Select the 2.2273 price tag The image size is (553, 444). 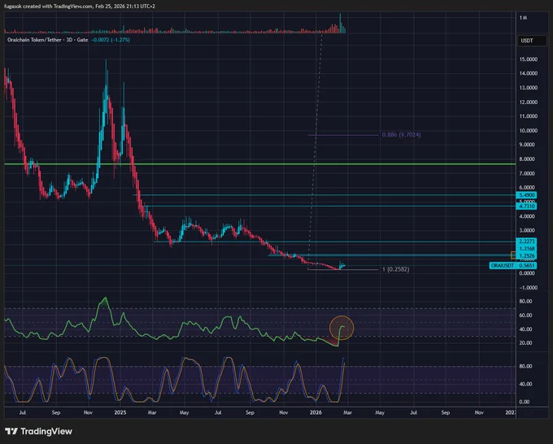point(526,242)
